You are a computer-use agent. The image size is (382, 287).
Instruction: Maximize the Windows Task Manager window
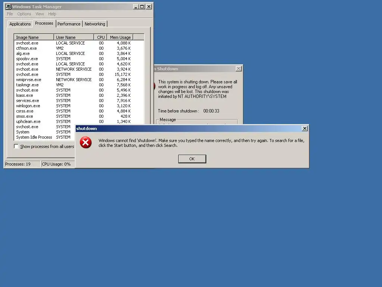[x=142, y=7]
